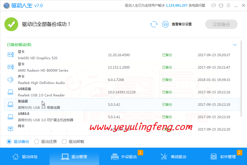Screen dimensions: 247x165
Task: Click the Intel HD Graphics 520 card icon
Action: pos(10,55)
